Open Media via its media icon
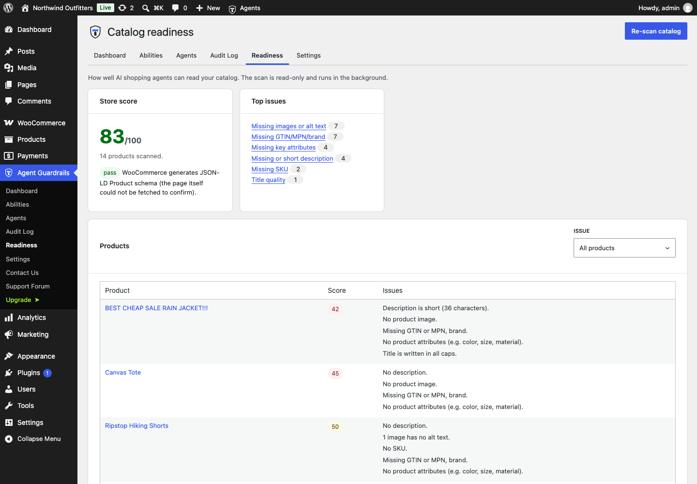The width and height of the screenshot is (697, 484). (x=9, y=68)
